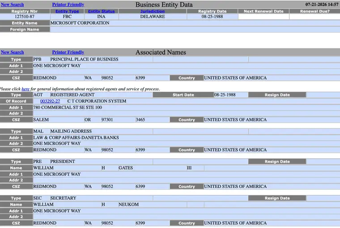
Task: Click the Business Entity Data heading
Action: pos(164,4)
